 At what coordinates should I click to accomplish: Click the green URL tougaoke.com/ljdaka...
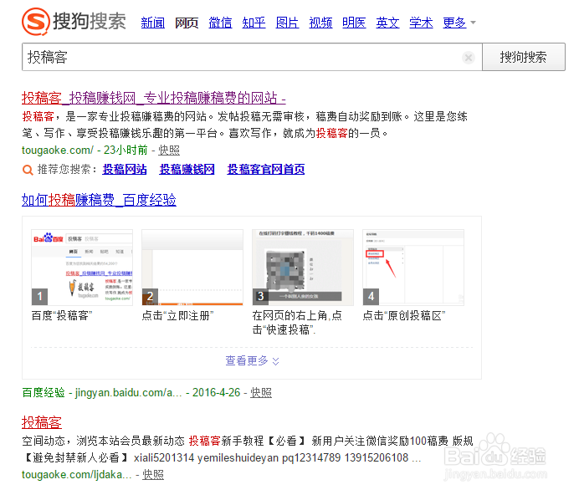point(77,474)
